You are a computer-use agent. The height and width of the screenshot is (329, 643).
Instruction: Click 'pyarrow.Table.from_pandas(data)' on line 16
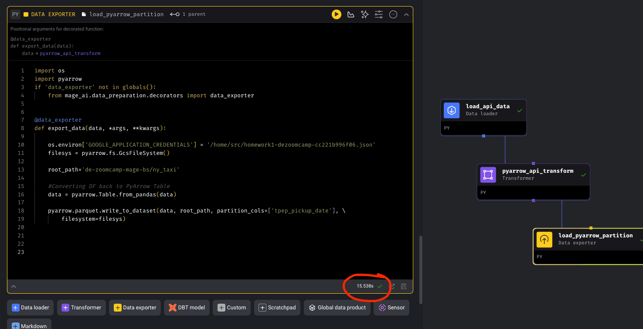[124, 195]
